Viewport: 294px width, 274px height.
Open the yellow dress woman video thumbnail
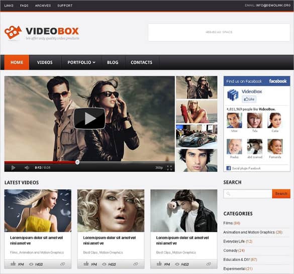38,211
